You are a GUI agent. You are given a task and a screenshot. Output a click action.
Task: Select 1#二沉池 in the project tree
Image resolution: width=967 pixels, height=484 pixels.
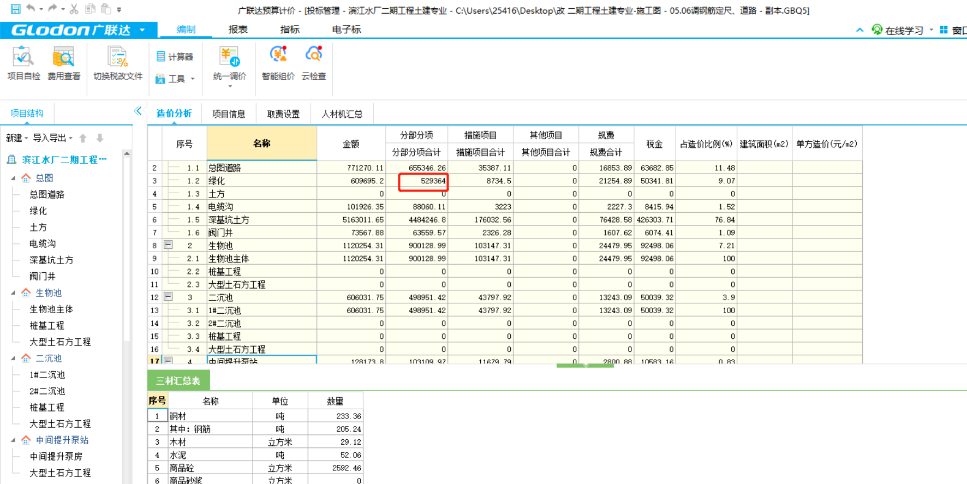[x=47, y=374]
